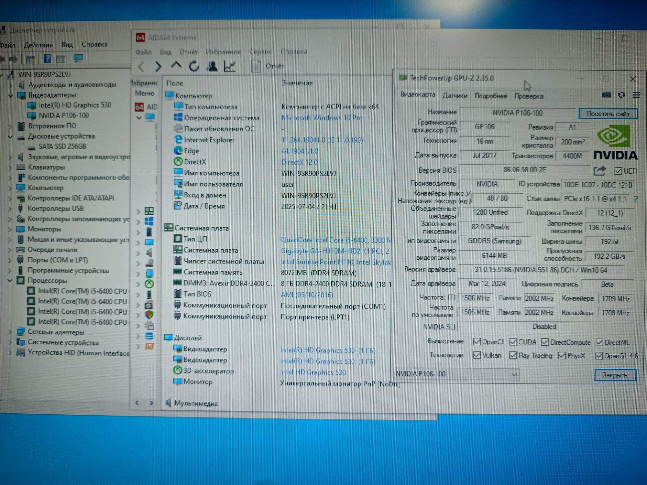Click the Значение column header in AIDA64

tap(297, 83)
